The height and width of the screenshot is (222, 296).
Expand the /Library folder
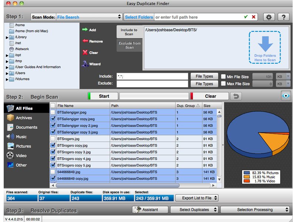(7, 38)
